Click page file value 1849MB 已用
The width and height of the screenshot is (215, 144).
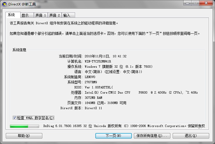pyautogui.click(x=105, y=103)
